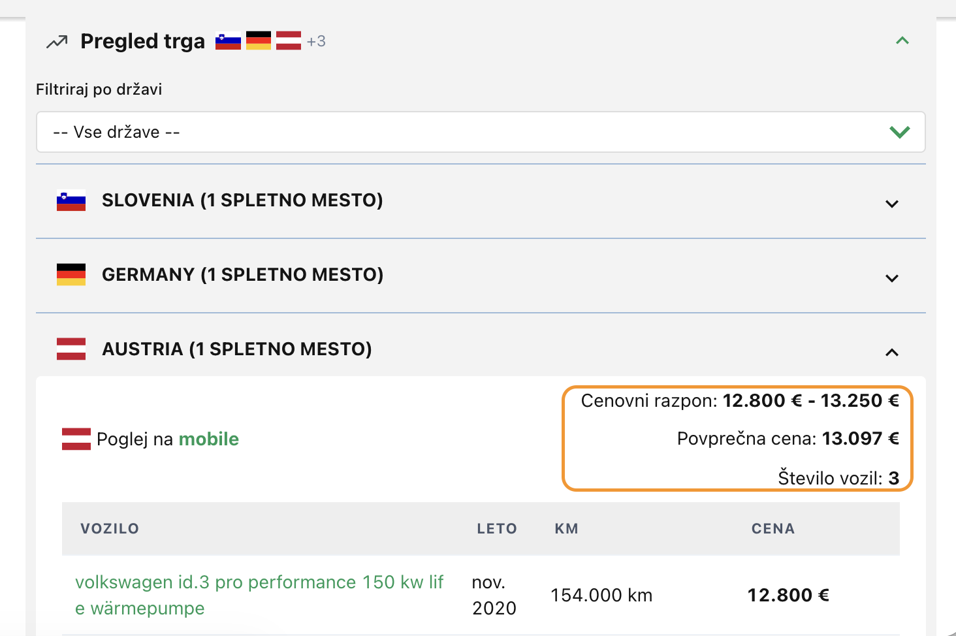Click the market trend arrow icon
The width and height of the screenshot is (956, 636).
(x=57, y=42)
